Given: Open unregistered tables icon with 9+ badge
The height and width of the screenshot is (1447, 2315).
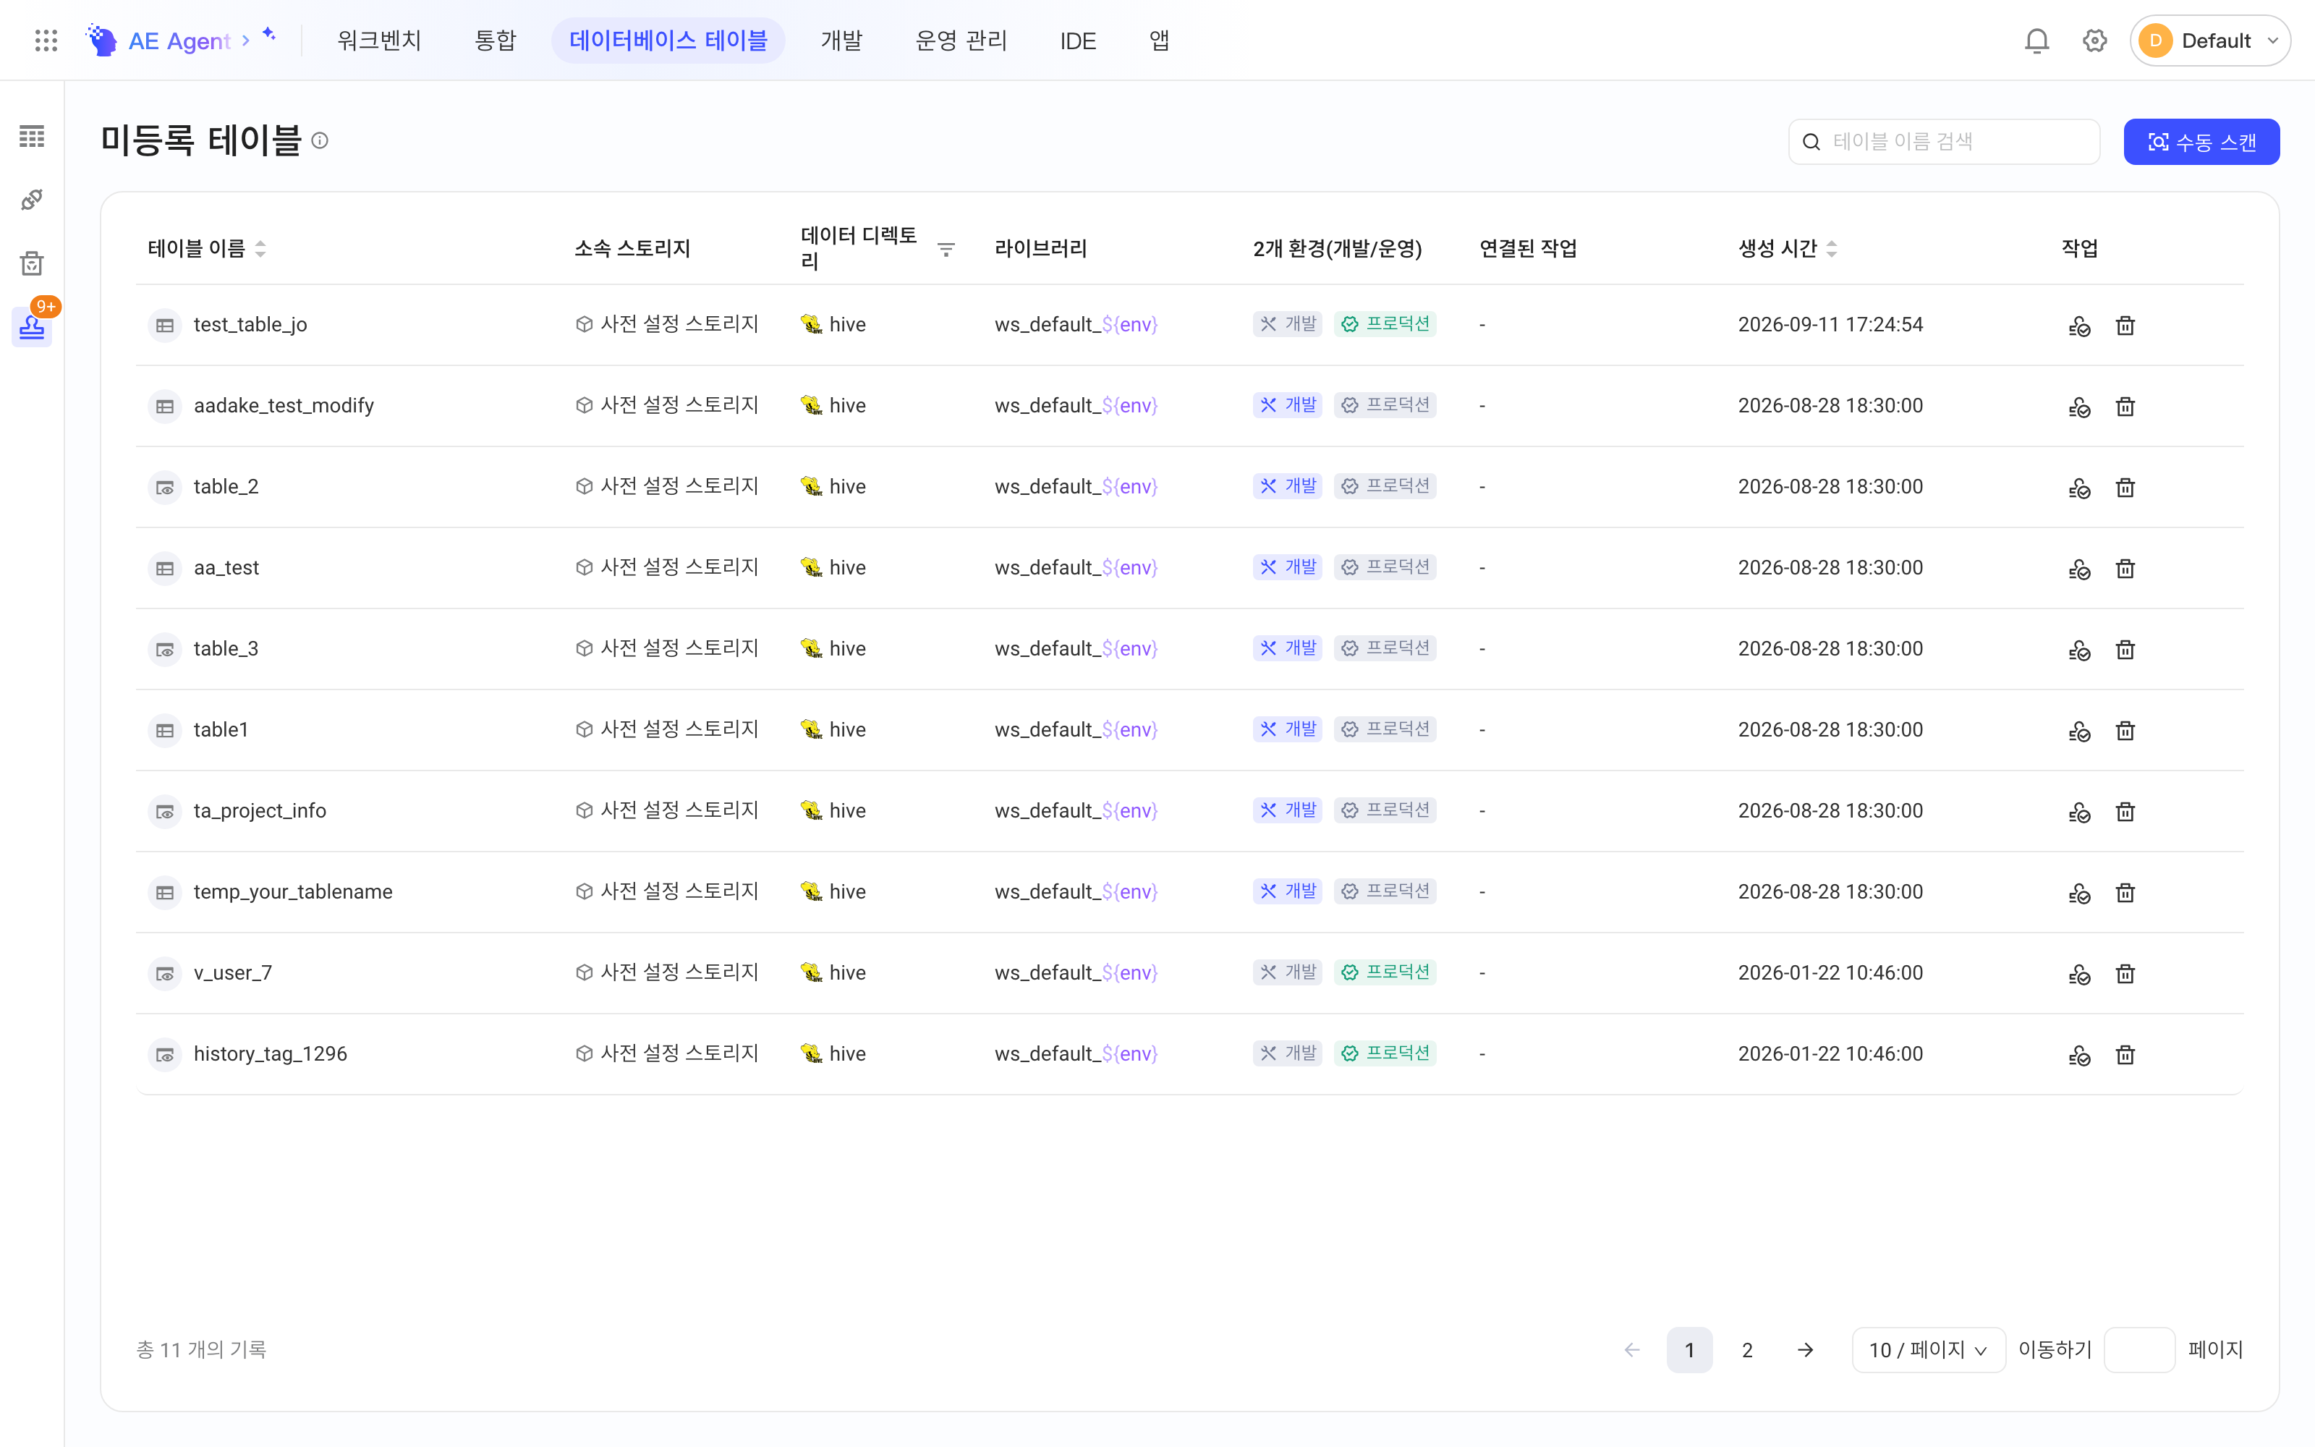Looking at the screenshot, I should (32, 326).
